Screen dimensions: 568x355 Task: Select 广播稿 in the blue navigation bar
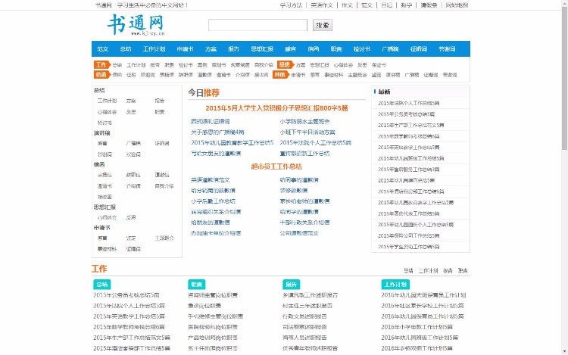(x=390, y=49)
